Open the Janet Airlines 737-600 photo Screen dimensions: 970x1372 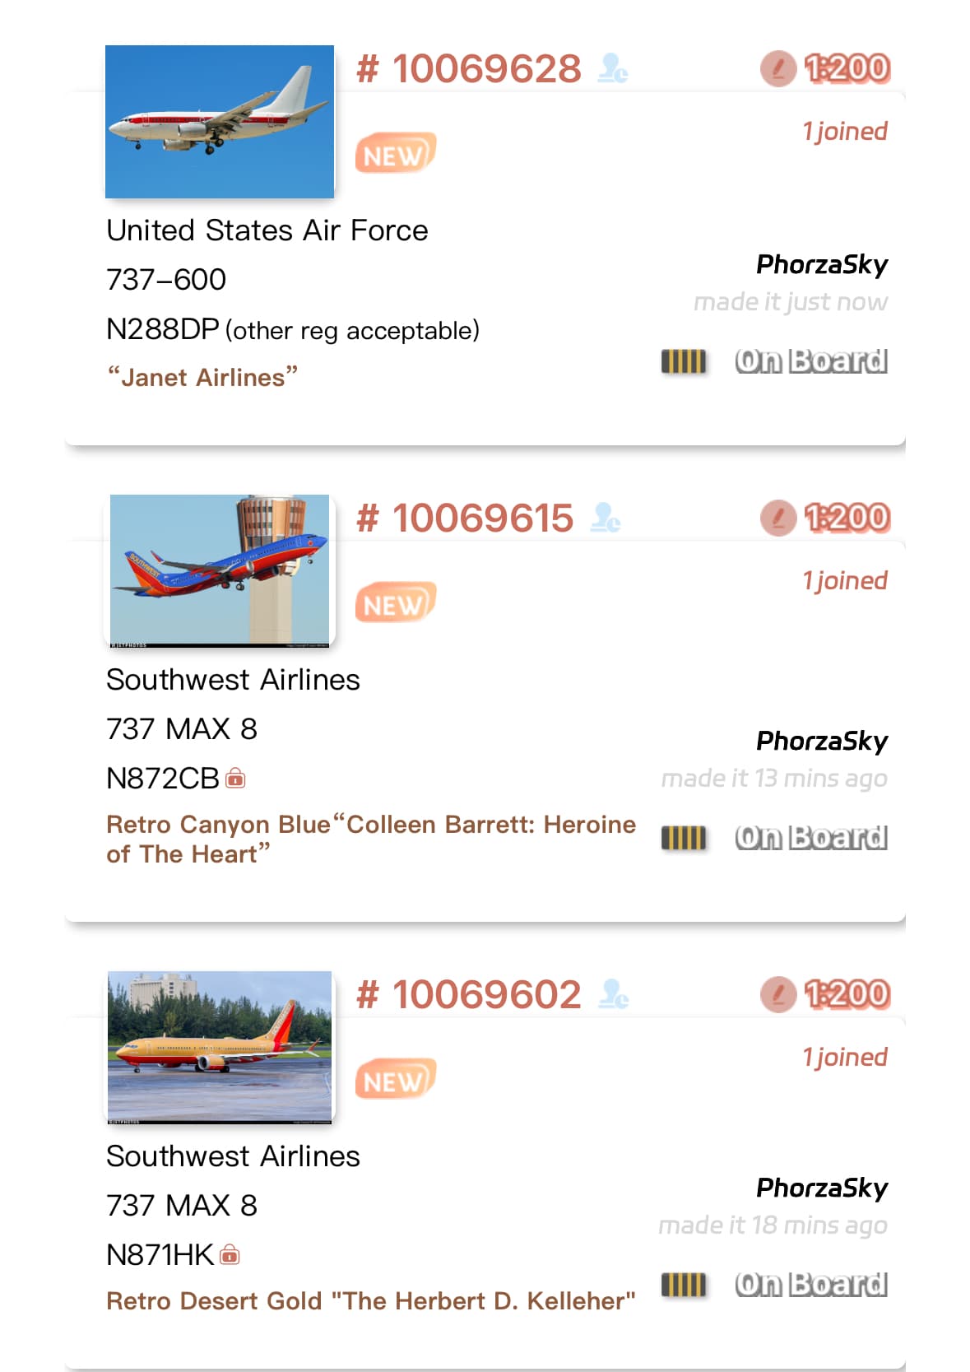[x=220, y=122]
